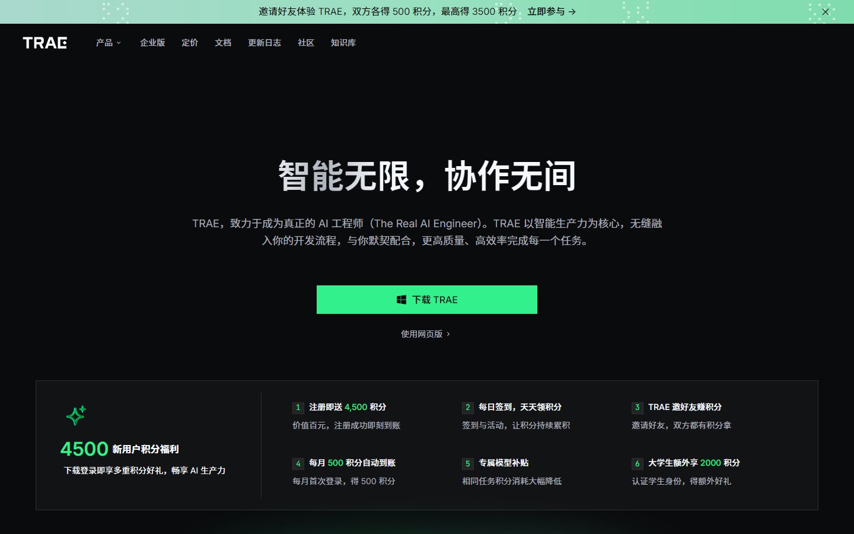This screenshot has height=534, width=854.
Task: Click 认证学生身份，得额外好礼 text
Action: (x=681, y=481)
